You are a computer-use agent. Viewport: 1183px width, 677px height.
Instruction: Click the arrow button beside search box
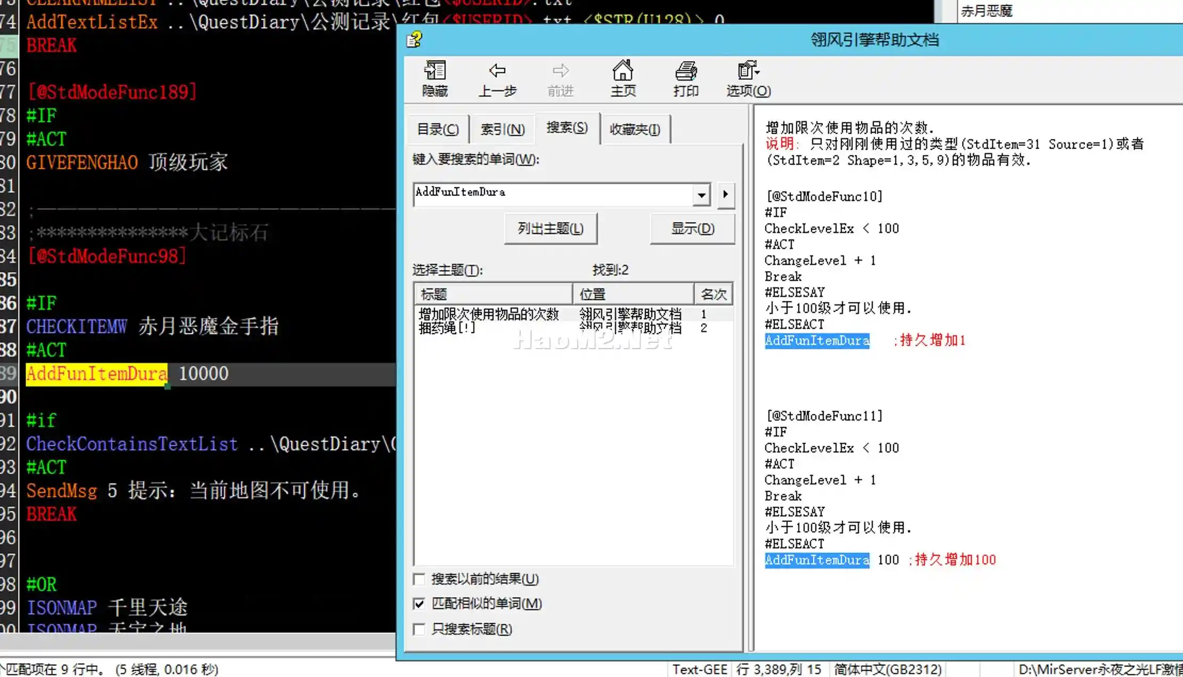[725, 195]
